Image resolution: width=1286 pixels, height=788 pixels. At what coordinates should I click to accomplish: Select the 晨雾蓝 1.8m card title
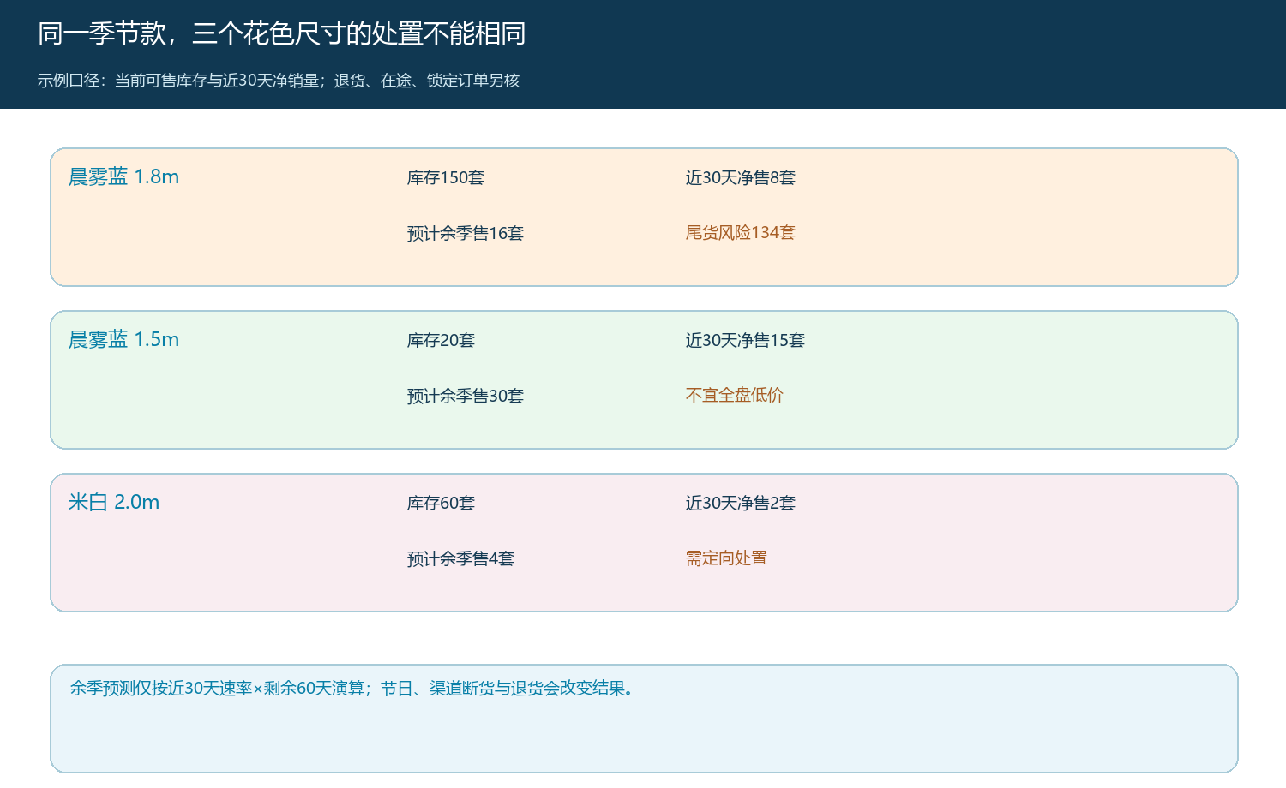123,176
